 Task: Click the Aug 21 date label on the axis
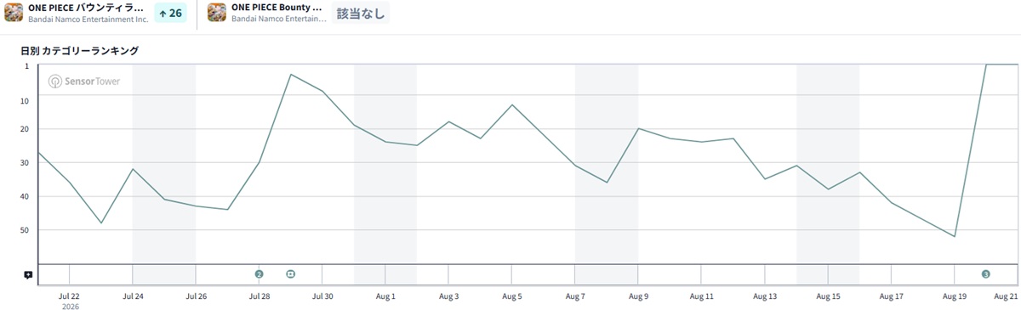[1007, 296]
